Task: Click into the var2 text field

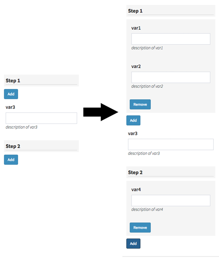Action: [x=171, y=77]
